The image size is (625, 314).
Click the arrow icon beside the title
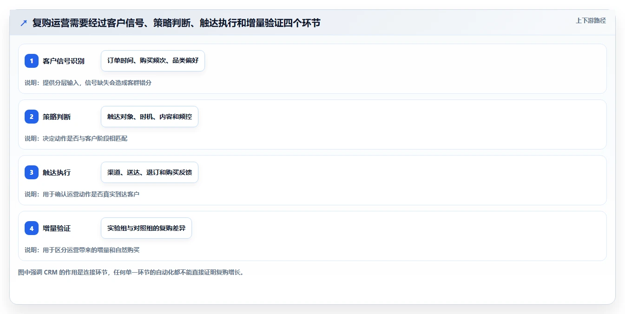click(x=24, y=23)
